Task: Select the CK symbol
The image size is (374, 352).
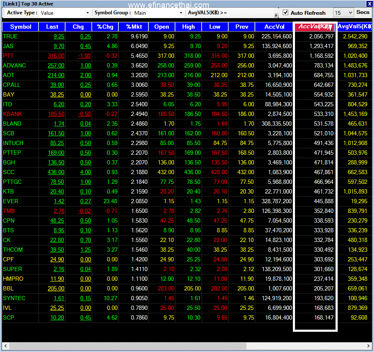Action: click(7, 240)
